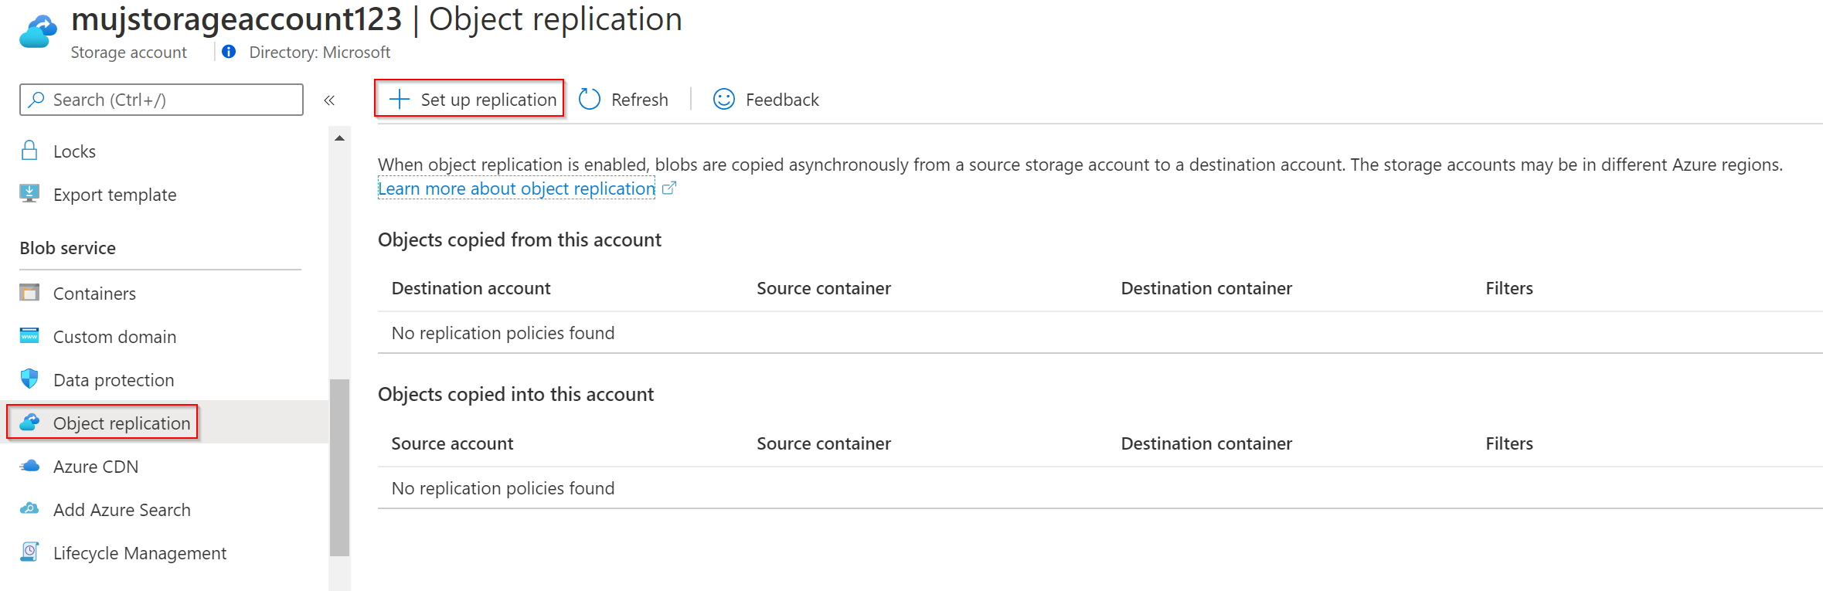Image resolution: width=1823 pixels, height=591 pixels.
Task: Open the Feedback smiley button
Action: [x=766, y=100]
